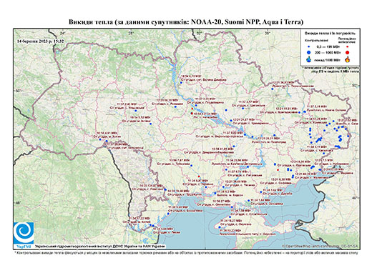Click the orange flame legend icon
The width and height of the screenshot is (372, 263).
click(348, 59)
